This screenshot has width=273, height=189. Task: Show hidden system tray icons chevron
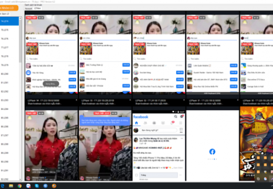(272, 186)
